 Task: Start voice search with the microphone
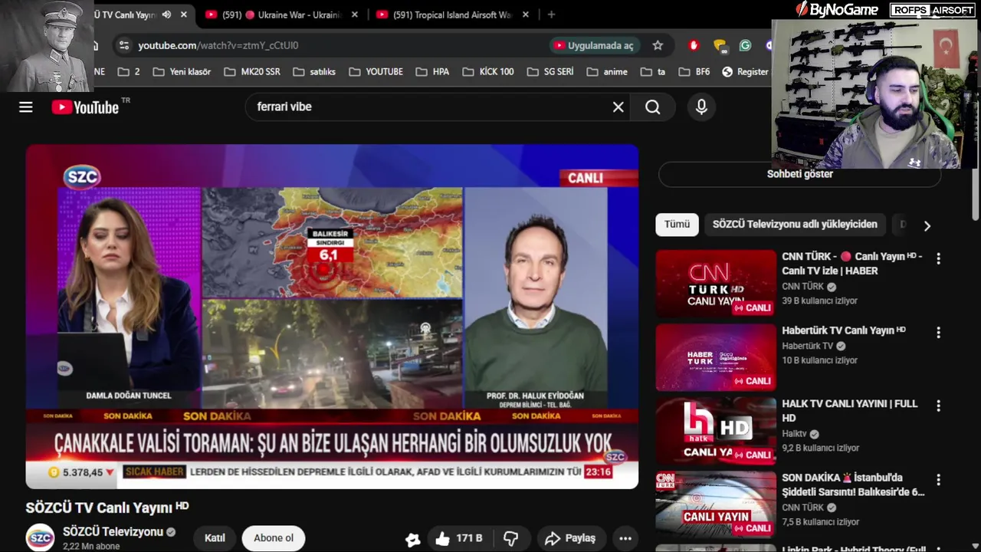[x=701, y=107]
